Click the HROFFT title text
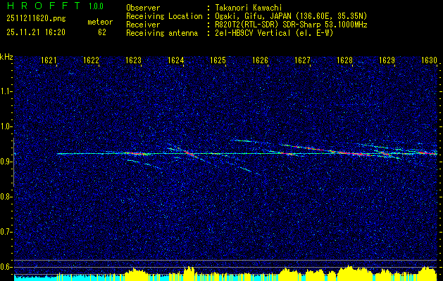443x281 pixels. click(44, 6)
